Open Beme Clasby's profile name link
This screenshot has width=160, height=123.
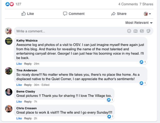26,91
